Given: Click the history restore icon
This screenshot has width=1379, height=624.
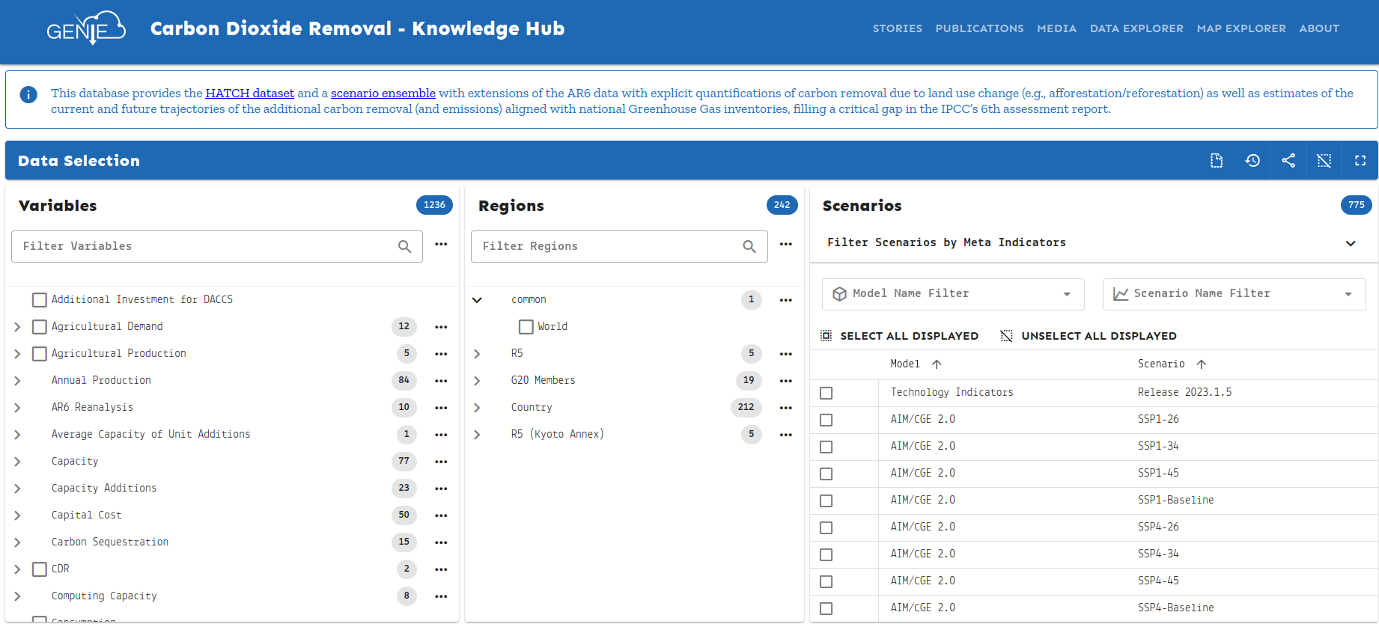Looking at the screenshot, I should click(x=1252, y=161).
